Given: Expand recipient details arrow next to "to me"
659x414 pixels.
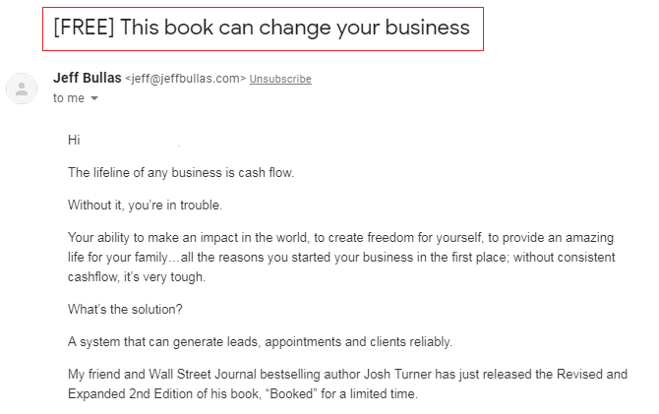Looking at the screenshot, I should click(x=94, y=98).
